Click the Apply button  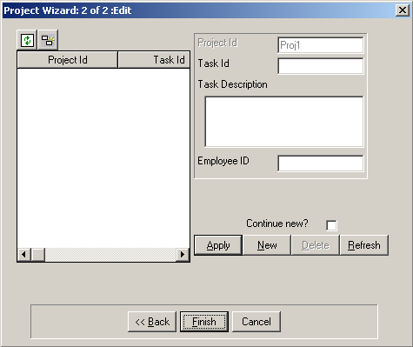(218, 245)
